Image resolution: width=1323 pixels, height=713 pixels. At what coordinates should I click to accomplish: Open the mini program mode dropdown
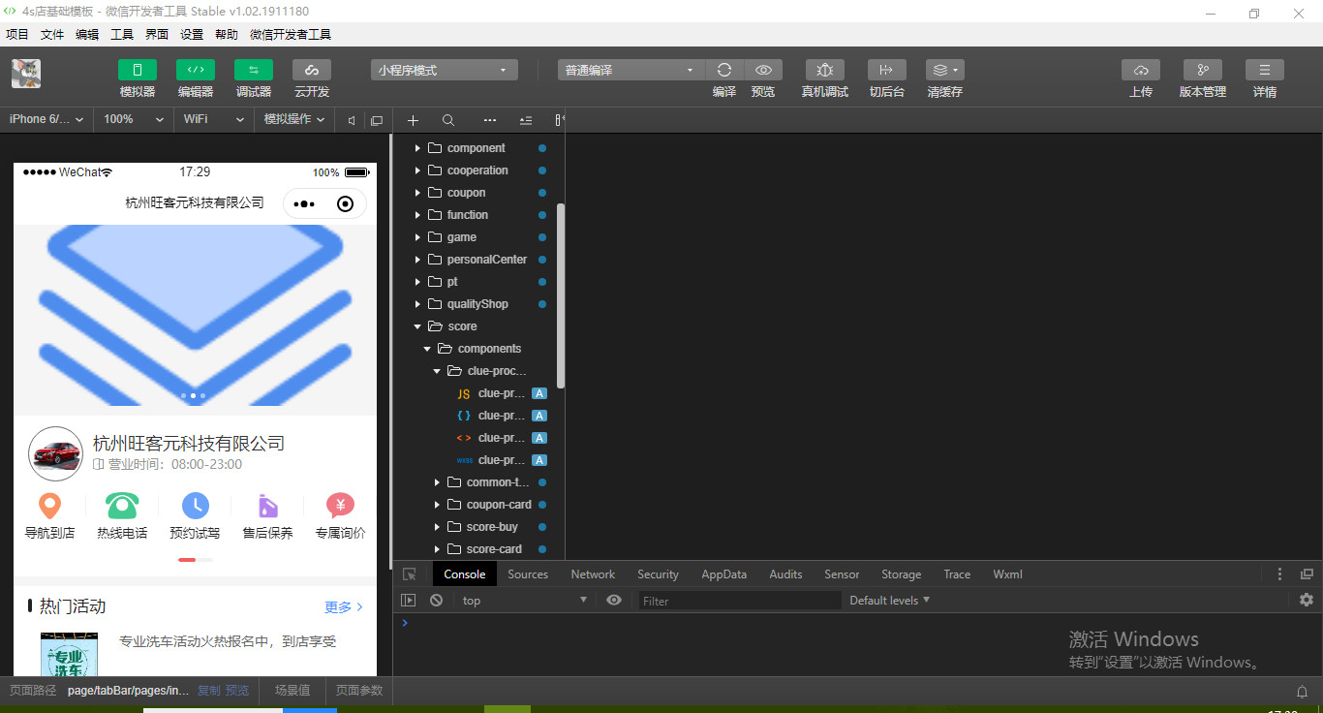pos(445,70)
